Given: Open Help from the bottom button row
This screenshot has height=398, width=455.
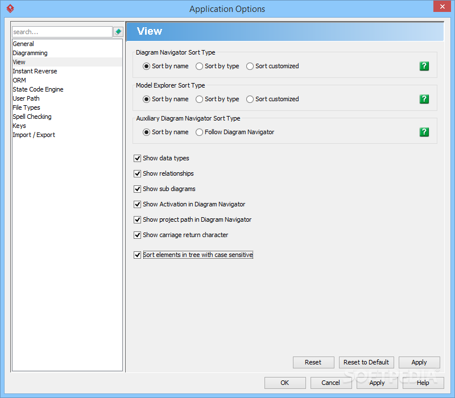Looking at the screenshot, I should [423, 383].
